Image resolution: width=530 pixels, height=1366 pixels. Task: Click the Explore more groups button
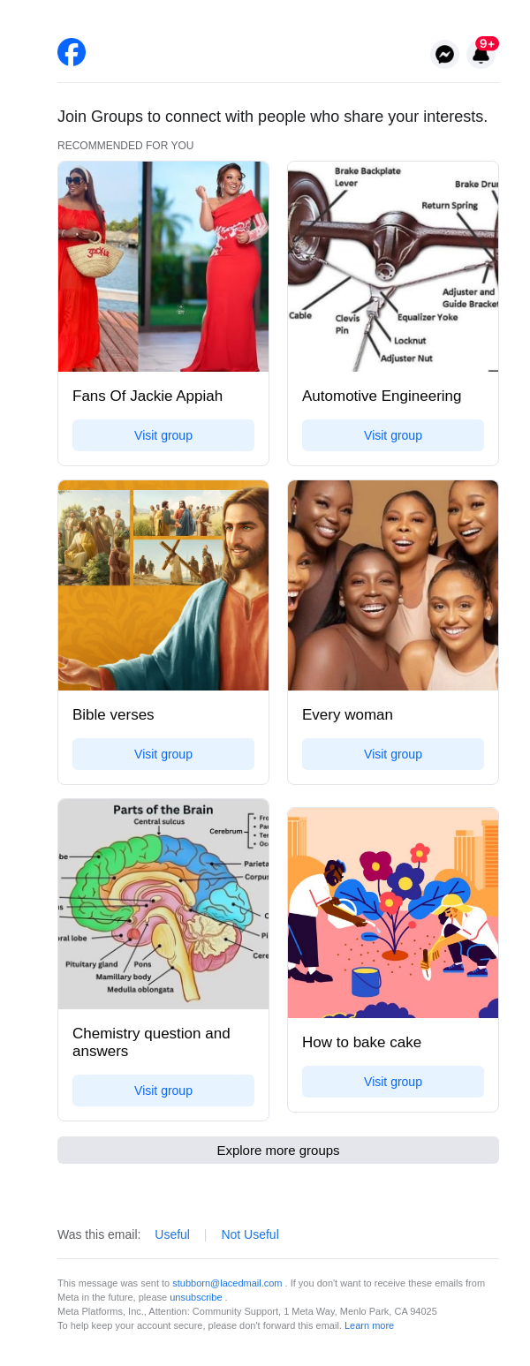click(278, 1151)
